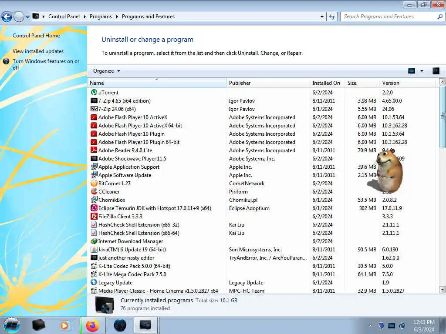Select 7-Zip 4.65 (x64 edition) entry

(x=262, y=100)
